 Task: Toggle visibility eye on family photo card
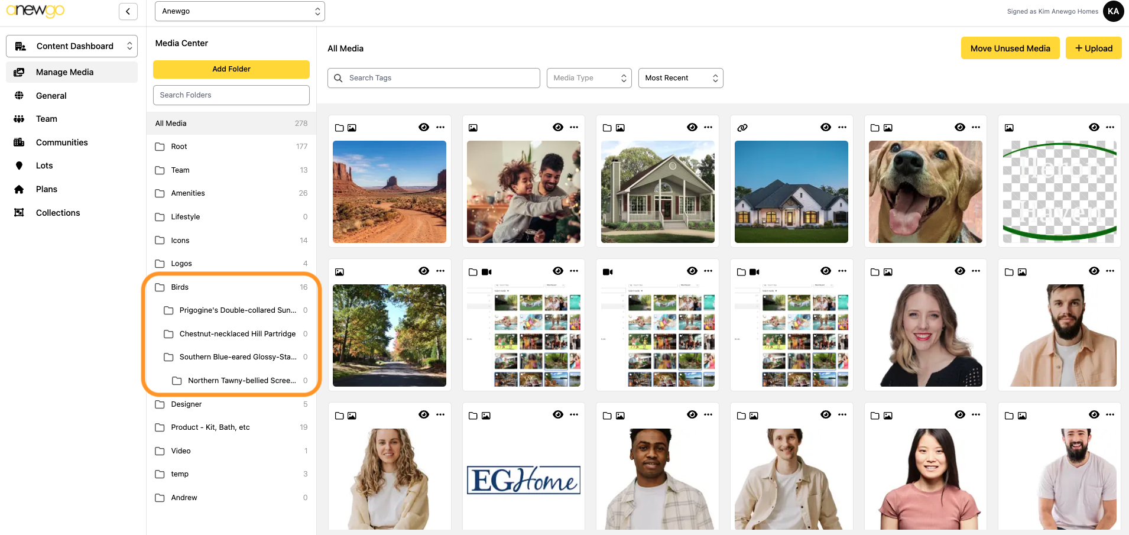click(557, 127)
